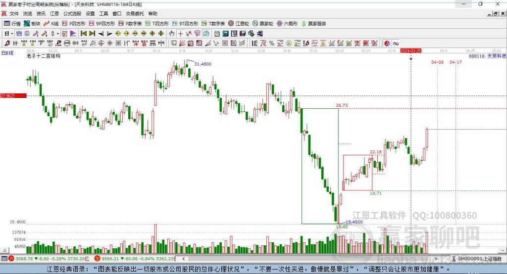
Task: Expand the 日 period dropdown
Action: [12, 34]
